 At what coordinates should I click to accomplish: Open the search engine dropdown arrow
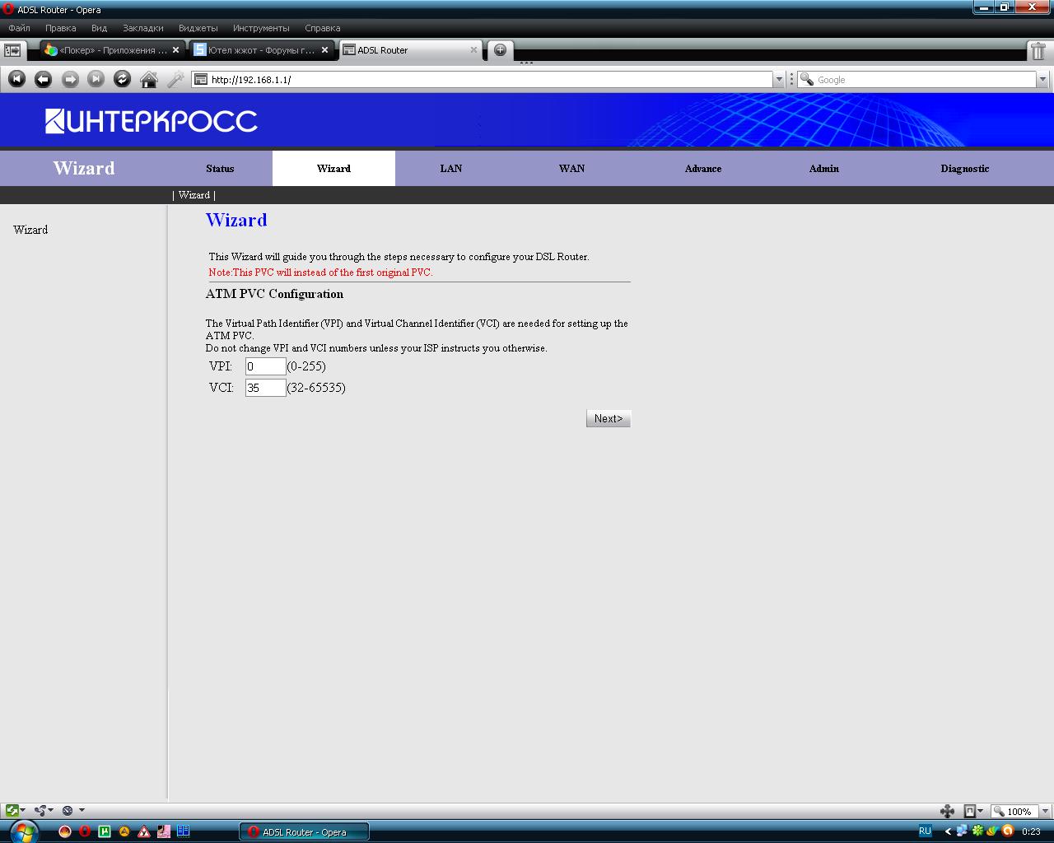1042,80
